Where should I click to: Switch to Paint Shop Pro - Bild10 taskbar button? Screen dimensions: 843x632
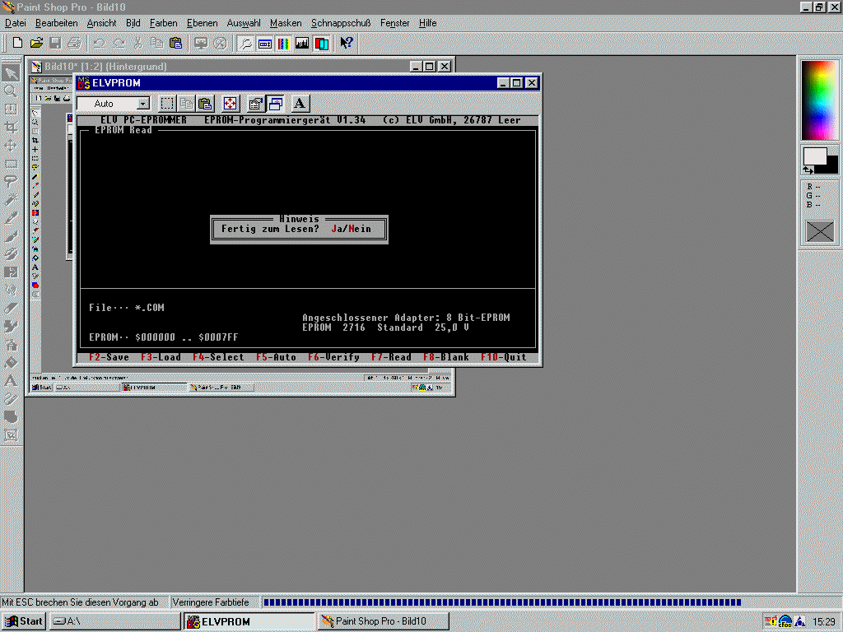(x=384, y=621)
